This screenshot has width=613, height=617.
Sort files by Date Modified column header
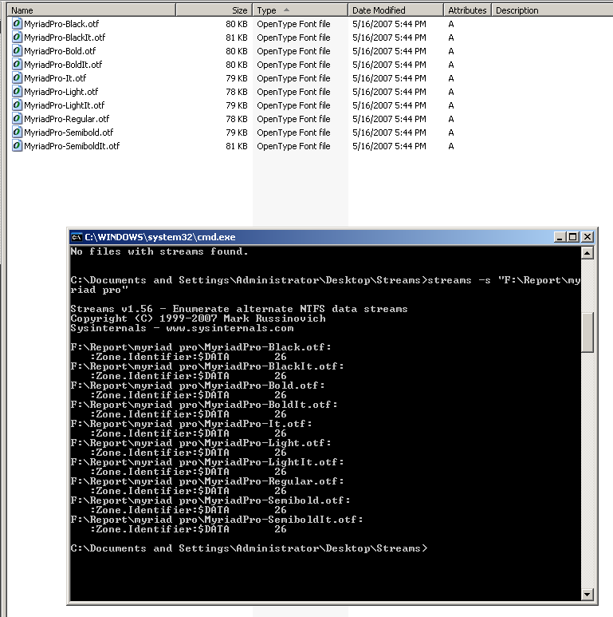pyautogui.click(x=395, y=10)
